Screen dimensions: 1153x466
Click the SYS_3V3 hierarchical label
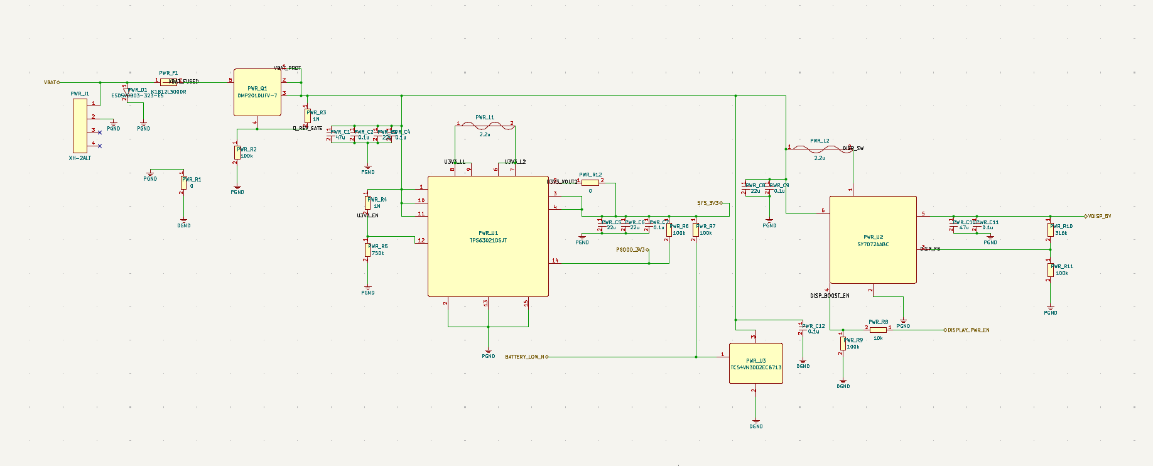710,203
